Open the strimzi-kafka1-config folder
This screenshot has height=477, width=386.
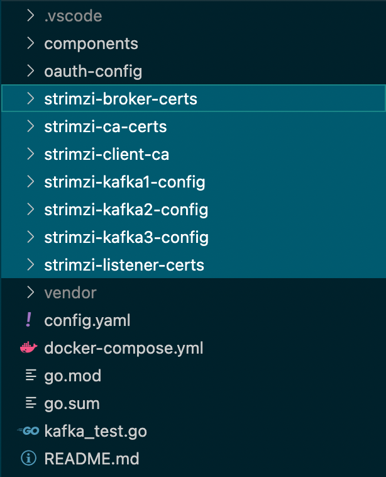tap(124, 182)
